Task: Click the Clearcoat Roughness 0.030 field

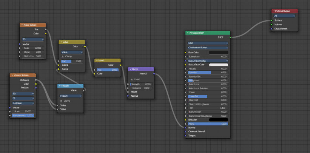Action: [x=208, y=104]
